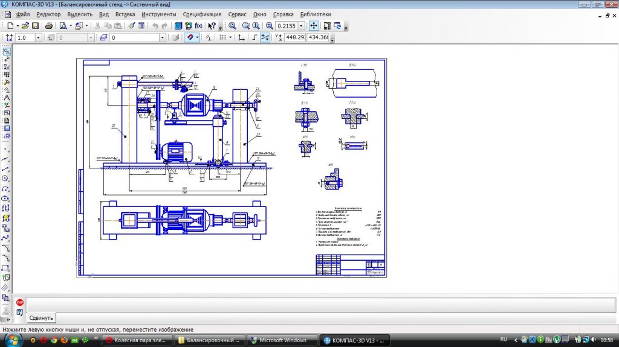The width and height of the screenshot is (619, 347).
Task: Select the Notations (letter A) panel icon
Action: [6, 98]
